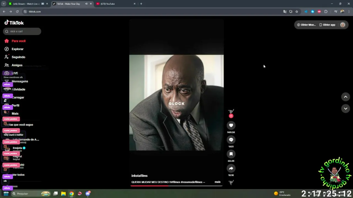
Task: Open the weather widget 25°C Ensolarado
Action: [282, 194]
